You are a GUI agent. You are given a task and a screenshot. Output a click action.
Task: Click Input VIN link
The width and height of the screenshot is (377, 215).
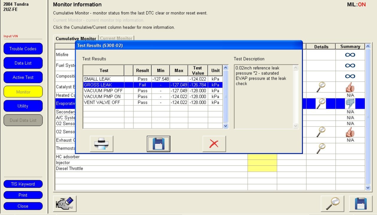click(11, 36)
